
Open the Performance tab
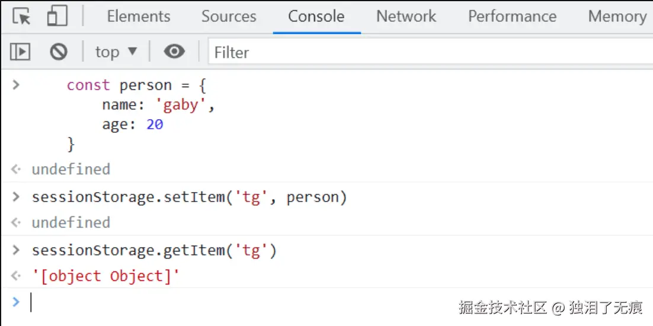click(x=512, y=17)
